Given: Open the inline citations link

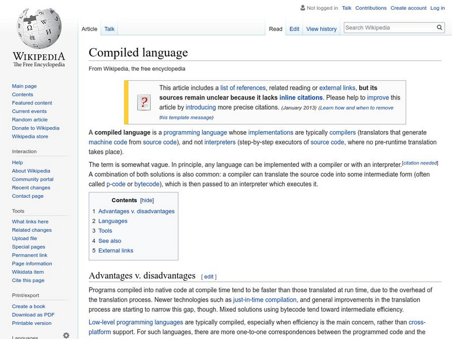Looking at the screenshot, I should click(301, 97).
